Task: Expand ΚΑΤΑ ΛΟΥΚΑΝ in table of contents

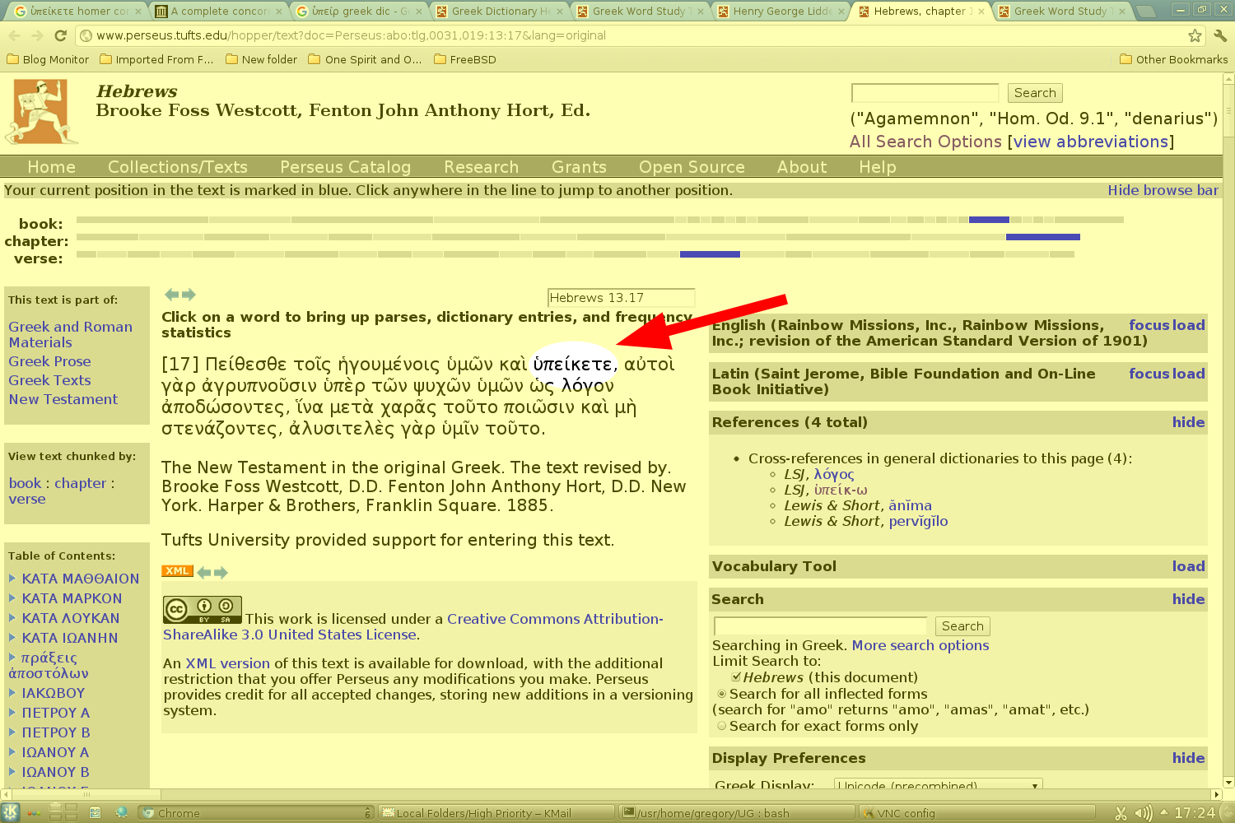Action: point(12,617)
